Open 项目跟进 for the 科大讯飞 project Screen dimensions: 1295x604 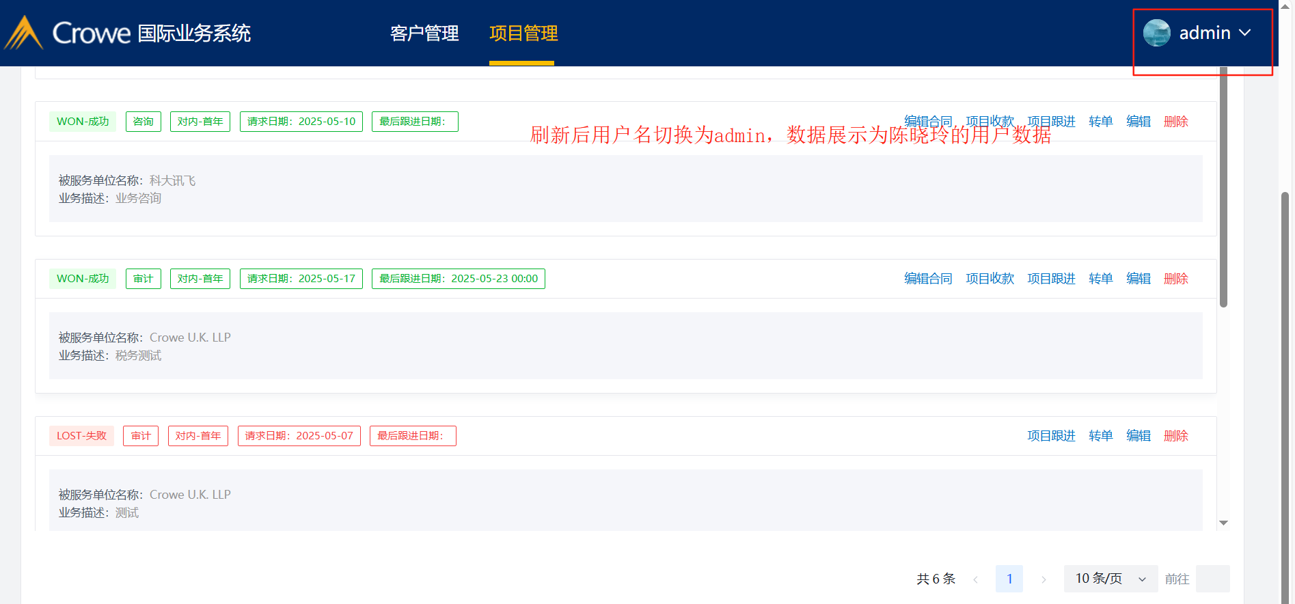point(1051,122)
